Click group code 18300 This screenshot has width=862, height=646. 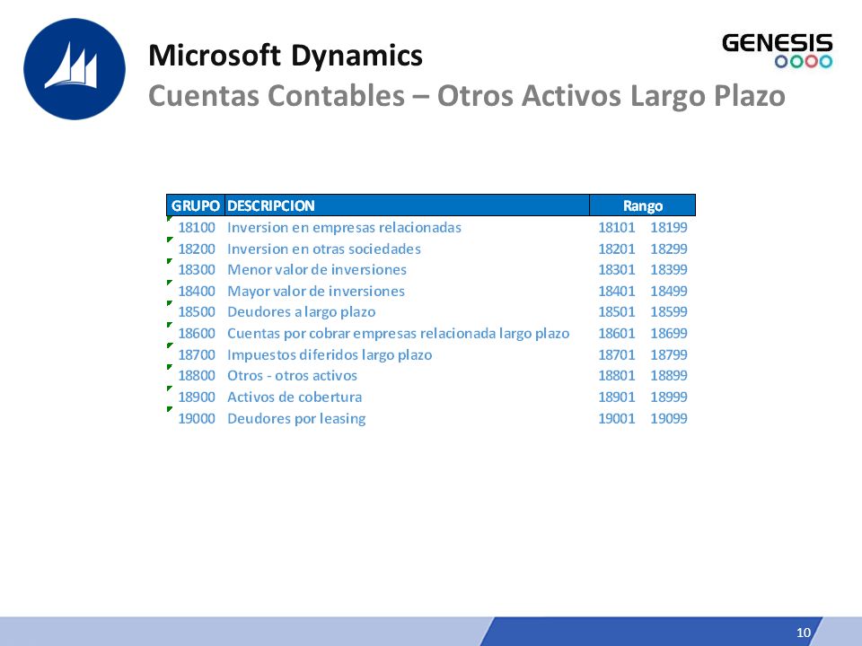[x=197, y=270]
